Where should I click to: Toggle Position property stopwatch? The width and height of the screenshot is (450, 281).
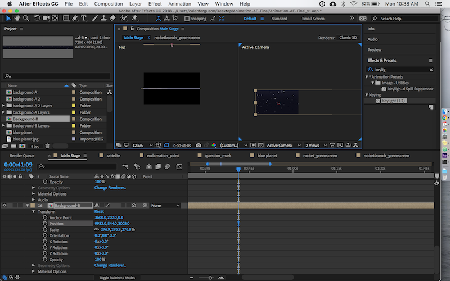point(45,224)
